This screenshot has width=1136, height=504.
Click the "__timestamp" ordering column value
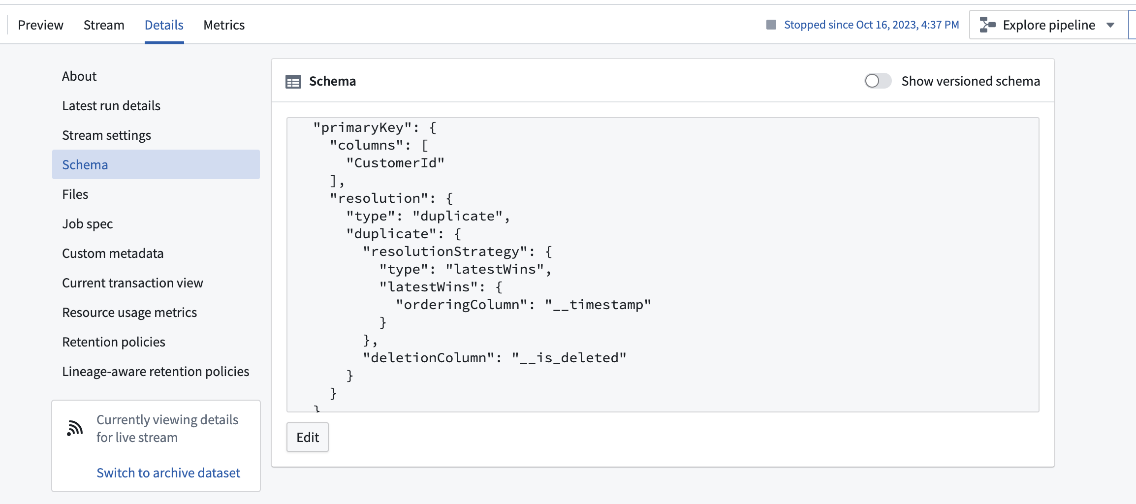598,305
